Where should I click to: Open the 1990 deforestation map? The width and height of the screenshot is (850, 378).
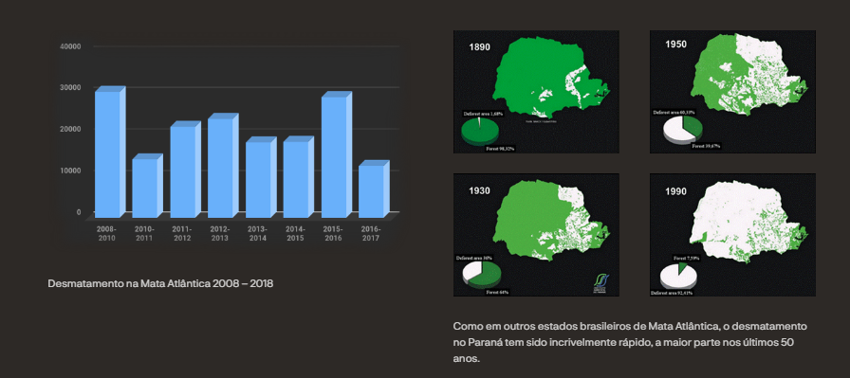pos(732,235)
